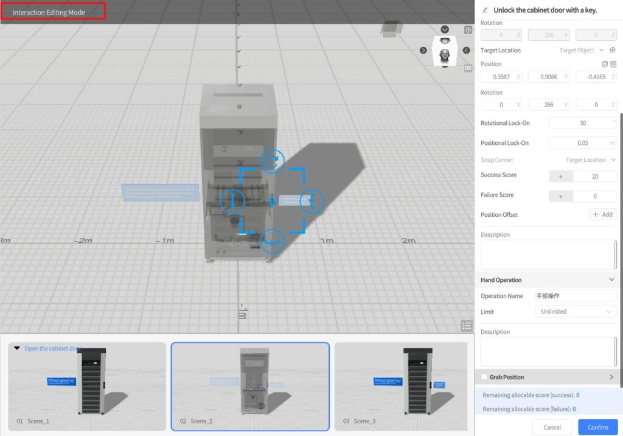Open the Limit dropdown set to Unlimited
Screen dimensions: 623x436
pos(576,311)
